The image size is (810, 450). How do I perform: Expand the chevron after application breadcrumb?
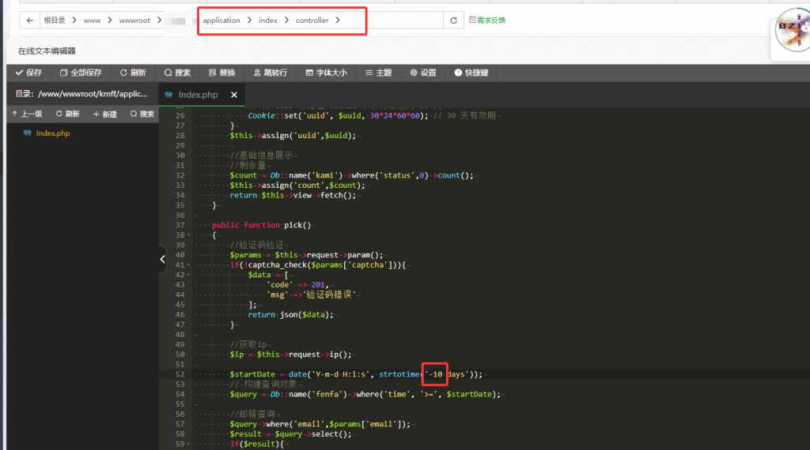click(249, 20)
